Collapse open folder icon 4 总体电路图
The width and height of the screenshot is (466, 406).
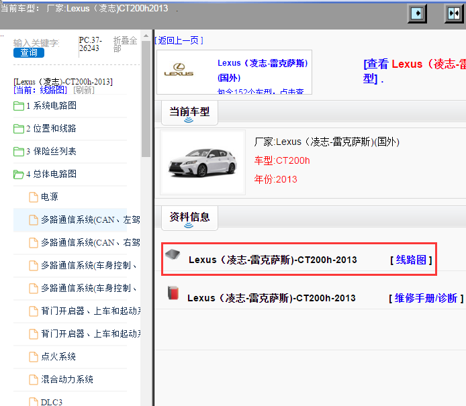(19, 174)
